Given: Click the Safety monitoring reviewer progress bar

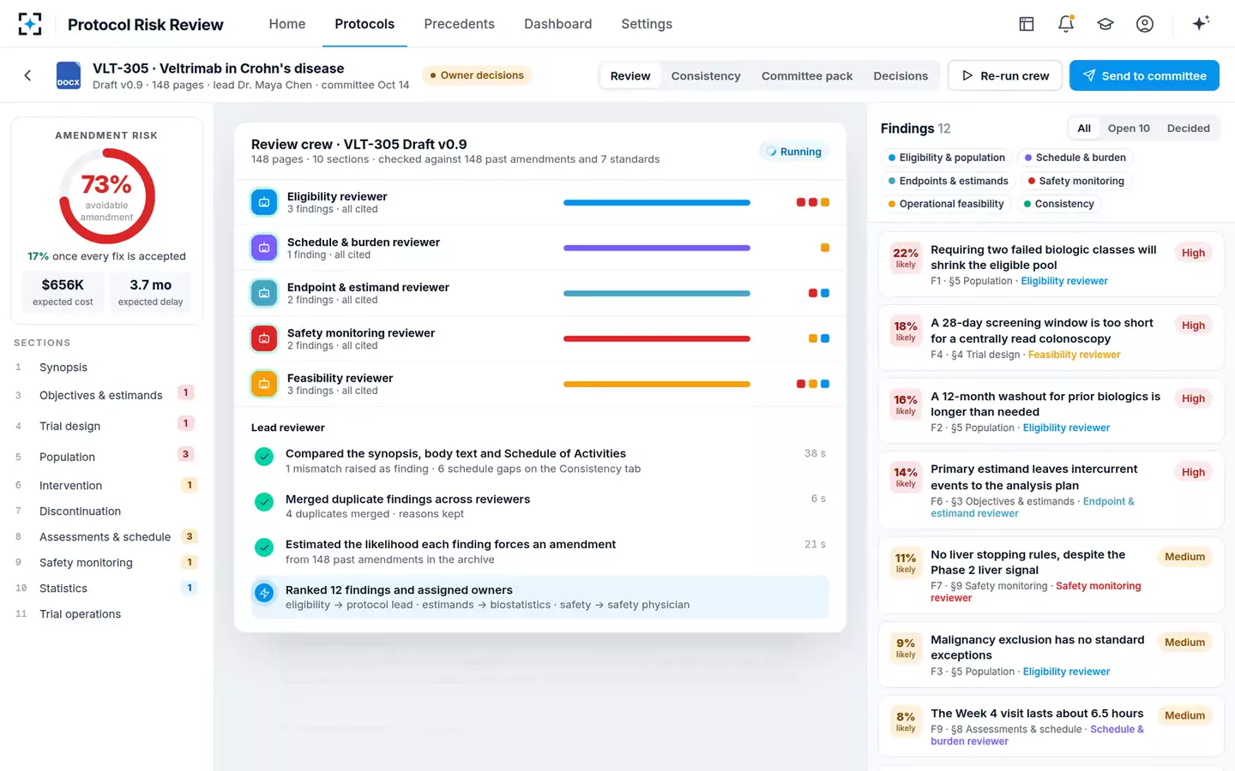Looking at the screenshot, I should pyautogui.click(x=657, y=338).
